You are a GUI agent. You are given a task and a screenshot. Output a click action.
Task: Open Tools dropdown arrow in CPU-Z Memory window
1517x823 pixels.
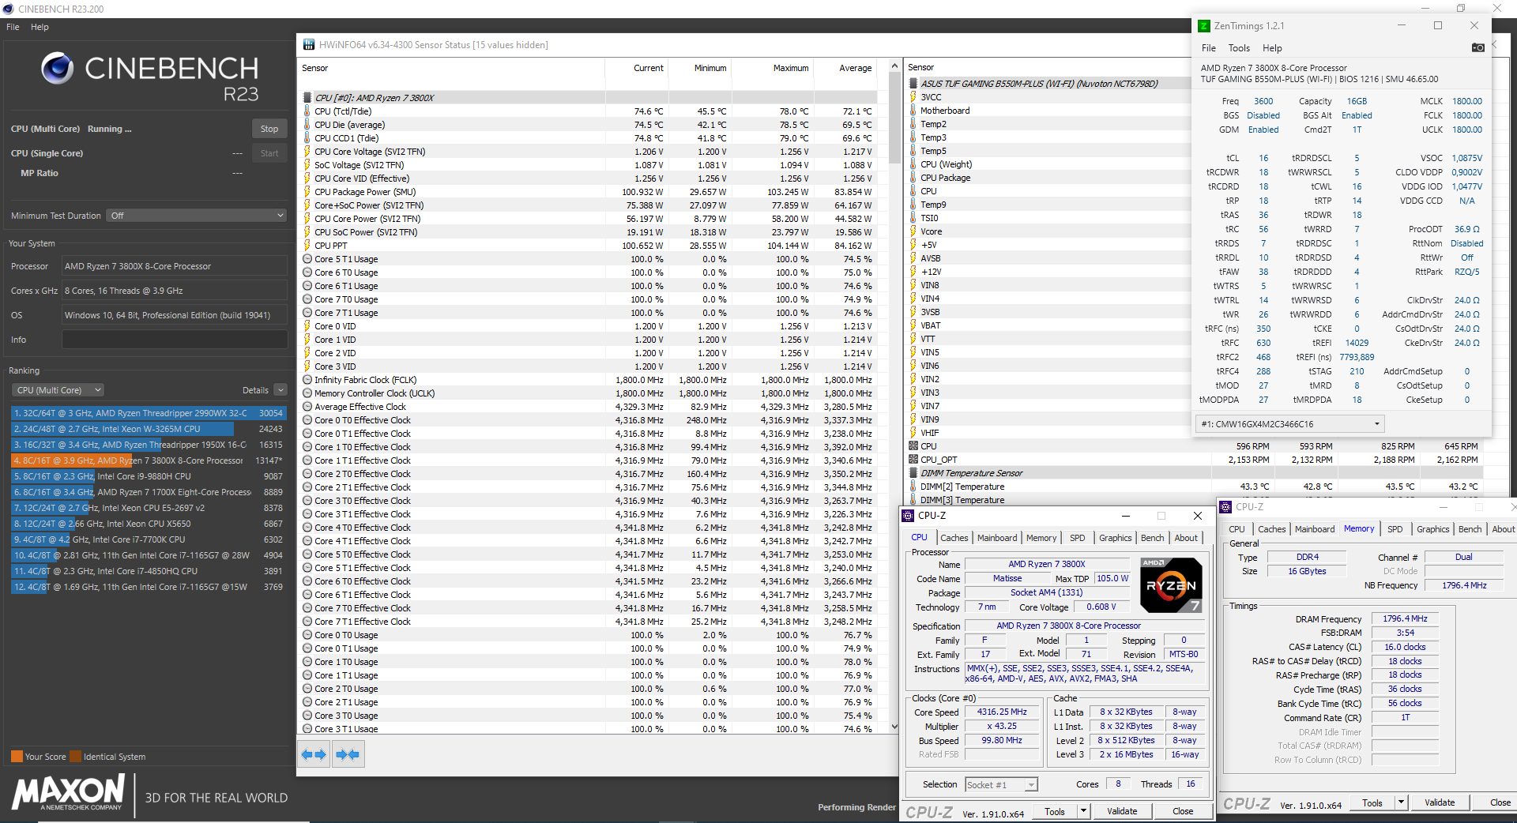point(1401,802)
